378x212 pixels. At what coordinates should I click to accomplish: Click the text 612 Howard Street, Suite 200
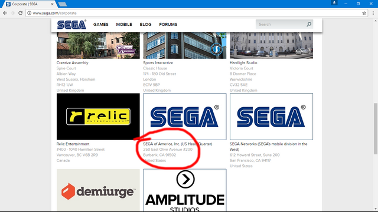tap(255, 155)
